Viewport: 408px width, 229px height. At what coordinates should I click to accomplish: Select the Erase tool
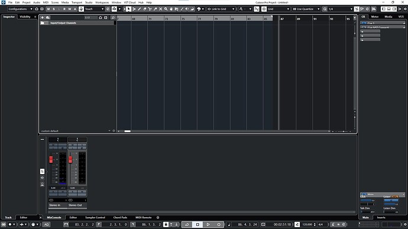click(x=145, y=9)
